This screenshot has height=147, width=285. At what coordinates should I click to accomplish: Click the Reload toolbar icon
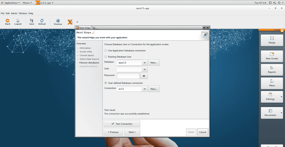(42, 22)
